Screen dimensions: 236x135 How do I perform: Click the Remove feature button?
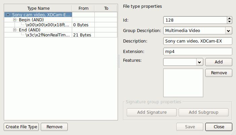click(219, 73)
